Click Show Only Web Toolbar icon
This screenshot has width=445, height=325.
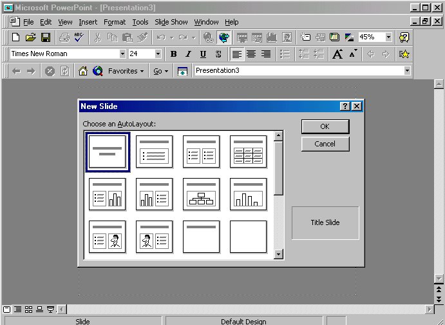pos(182,71)
